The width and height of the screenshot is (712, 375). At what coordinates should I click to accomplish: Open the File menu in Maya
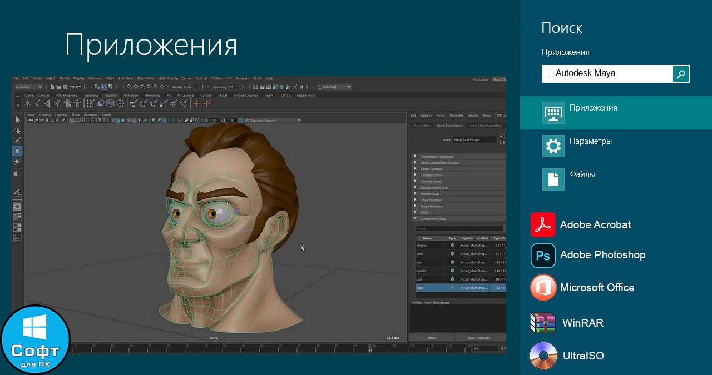point(16,78)
